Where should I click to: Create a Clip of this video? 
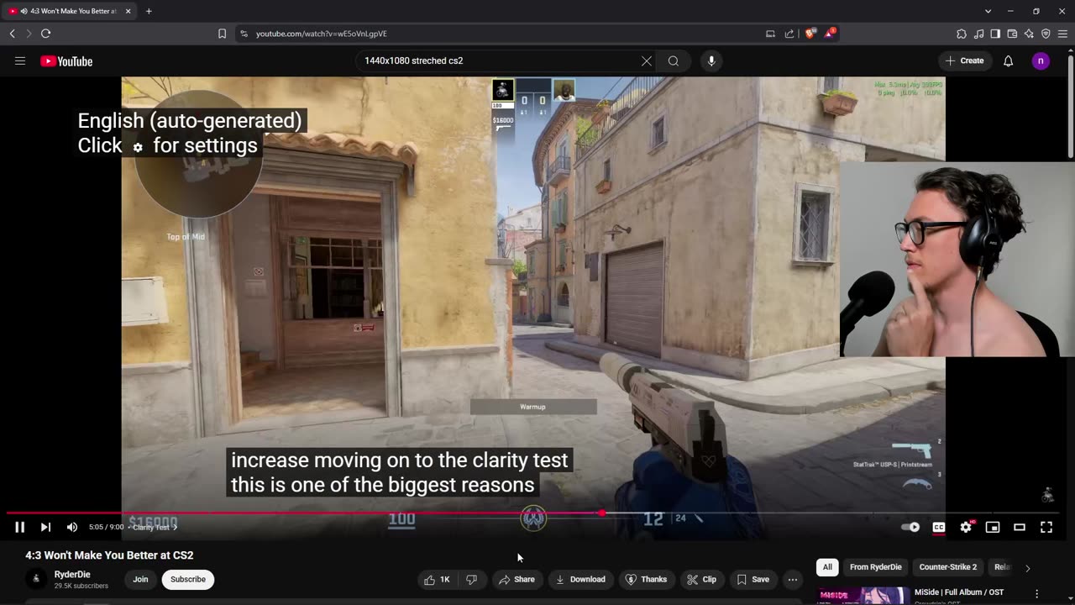(x=701, y=579)
